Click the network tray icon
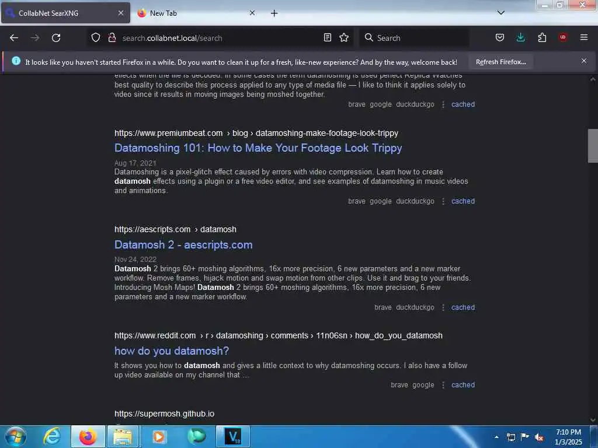 pyautogui.click(x=511, y=437)
